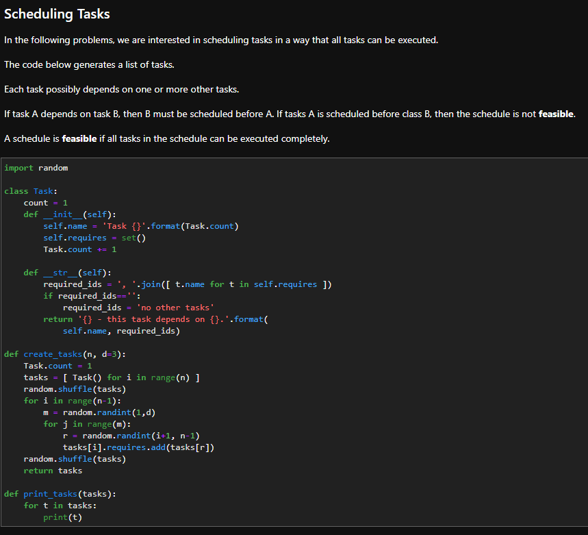Click the 'random.shuffle(tasks)' line just above 'return tasks'
588x535 pixels.
point(75,459)
